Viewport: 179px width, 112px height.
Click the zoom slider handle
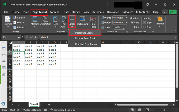coord(164,110)
